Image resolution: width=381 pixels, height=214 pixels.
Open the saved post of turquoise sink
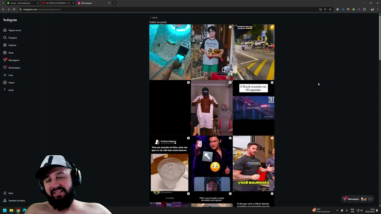coord(170,52)
